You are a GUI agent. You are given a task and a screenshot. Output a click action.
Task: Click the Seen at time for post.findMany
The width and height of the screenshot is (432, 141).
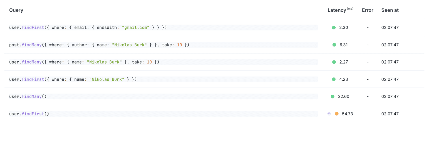click(x=390, y=45)
